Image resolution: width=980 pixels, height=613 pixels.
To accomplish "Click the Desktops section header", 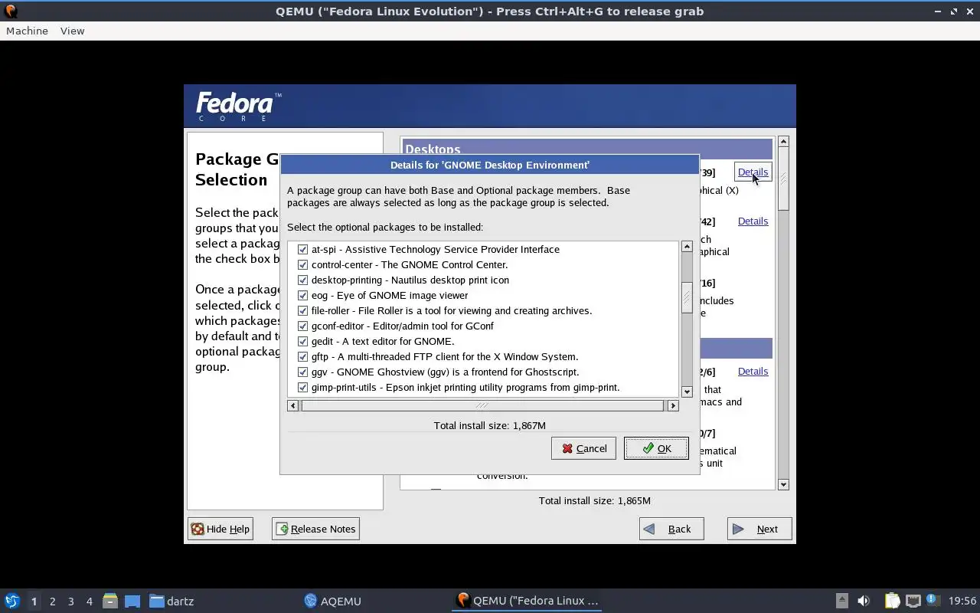I will pos(587,149).
